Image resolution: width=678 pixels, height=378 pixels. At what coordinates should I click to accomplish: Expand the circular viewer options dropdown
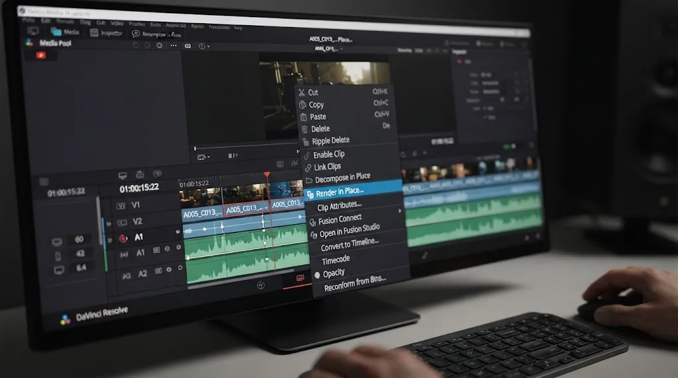[204, 46]
